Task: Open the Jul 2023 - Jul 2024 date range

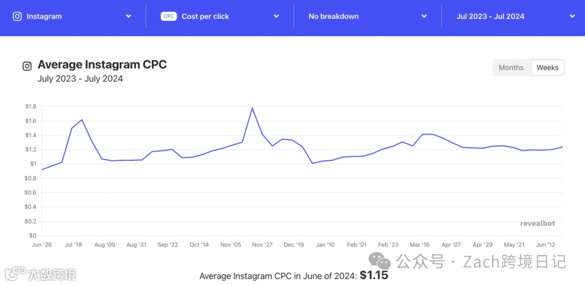Action: [x=490, y=16]
